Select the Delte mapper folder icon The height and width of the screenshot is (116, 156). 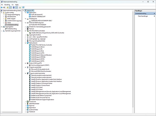tap(6, 19)
